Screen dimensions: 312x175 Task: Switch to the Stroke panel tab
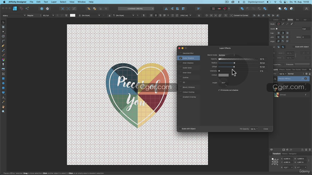[x=290, y=19]
